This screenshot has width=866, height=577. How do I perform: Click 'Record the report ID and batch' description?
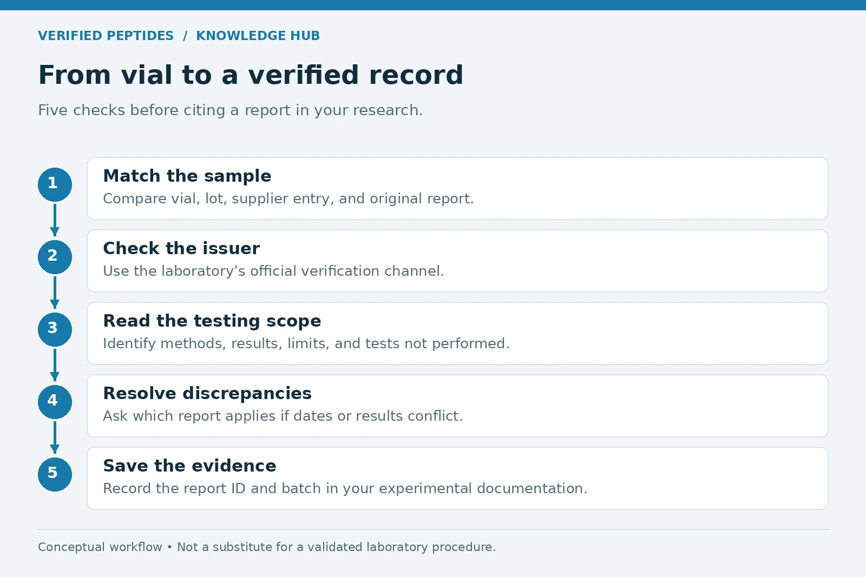345,488
